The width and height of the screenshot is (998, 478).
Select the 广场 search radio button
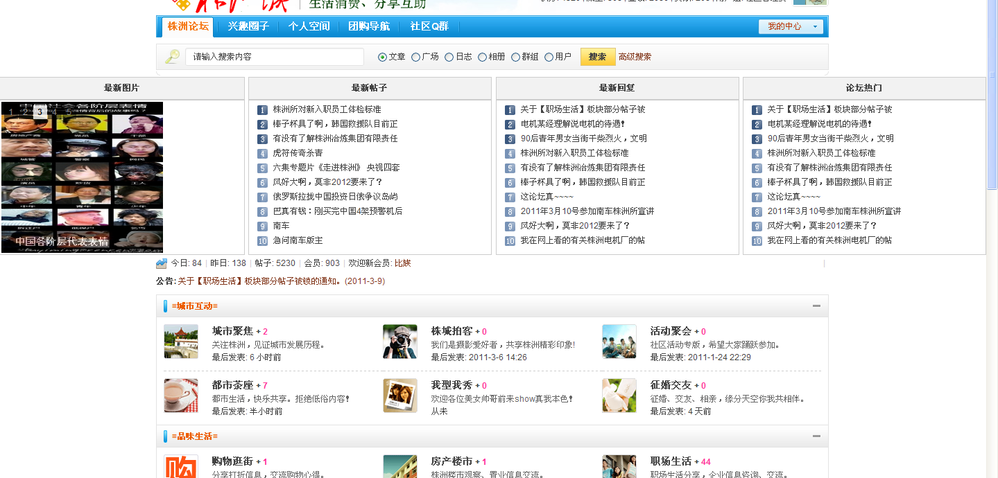point(415,57)
